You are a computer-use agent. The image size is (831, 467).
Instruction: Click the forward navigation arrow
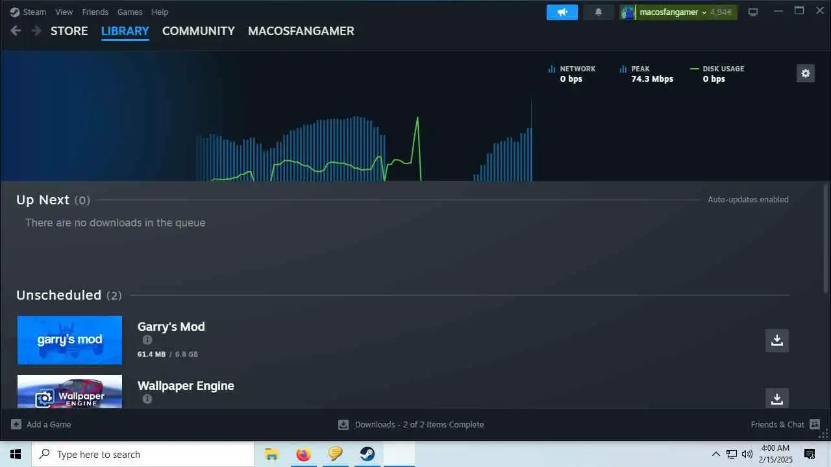36,30
